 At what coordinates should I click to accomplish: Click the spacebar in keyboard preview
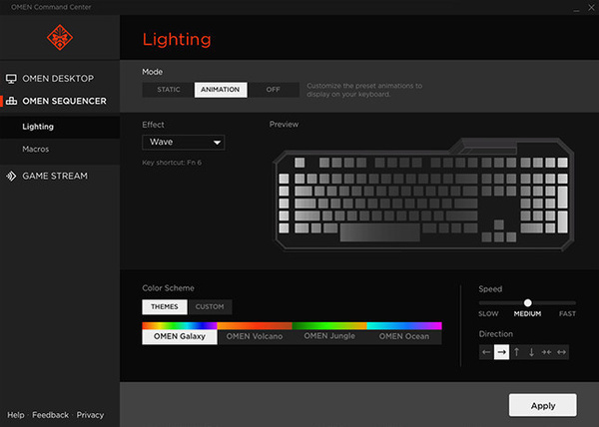pyautogui.click(x=380, y=232)
